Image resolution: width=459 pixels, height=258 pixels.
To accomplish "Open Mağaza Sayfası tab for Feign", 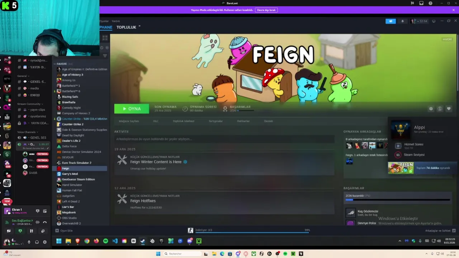I will click(129, 121).
